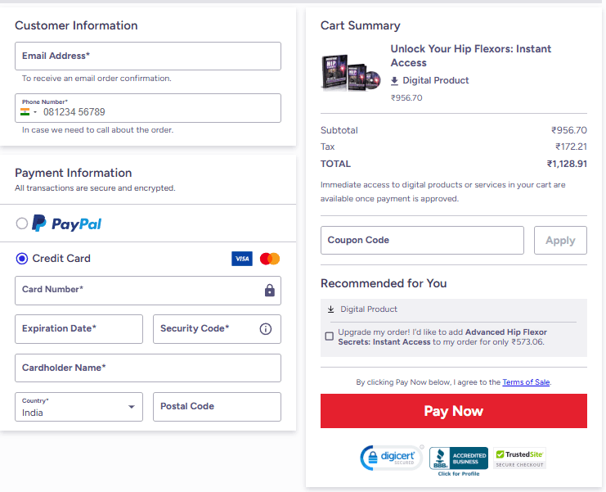Select the PayPal payment option
The image size is (606, 492).
pos(22,223)
